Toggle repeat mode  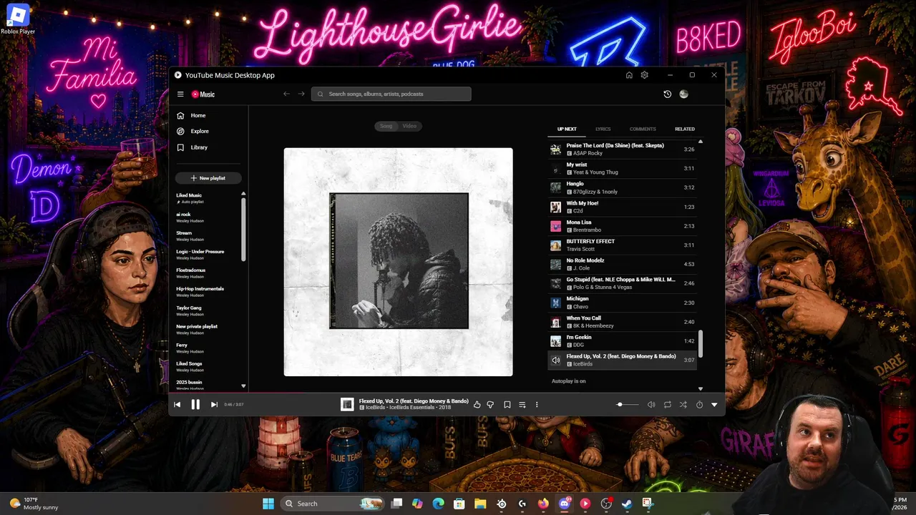[x=668, y=405]
